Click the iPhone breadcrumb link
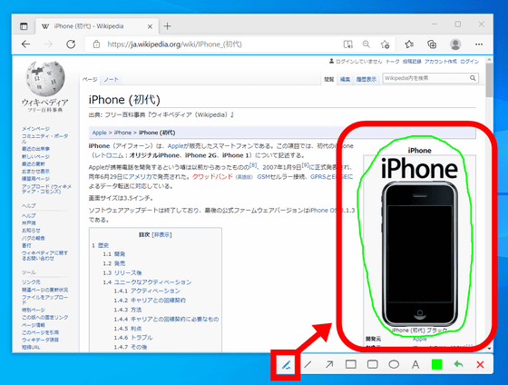Screen dimensions: 508x385 point(122,133)
